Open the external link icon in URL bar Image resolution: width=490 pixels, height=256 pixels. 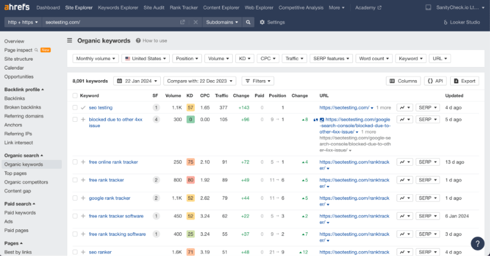click(x=183, y=22)
